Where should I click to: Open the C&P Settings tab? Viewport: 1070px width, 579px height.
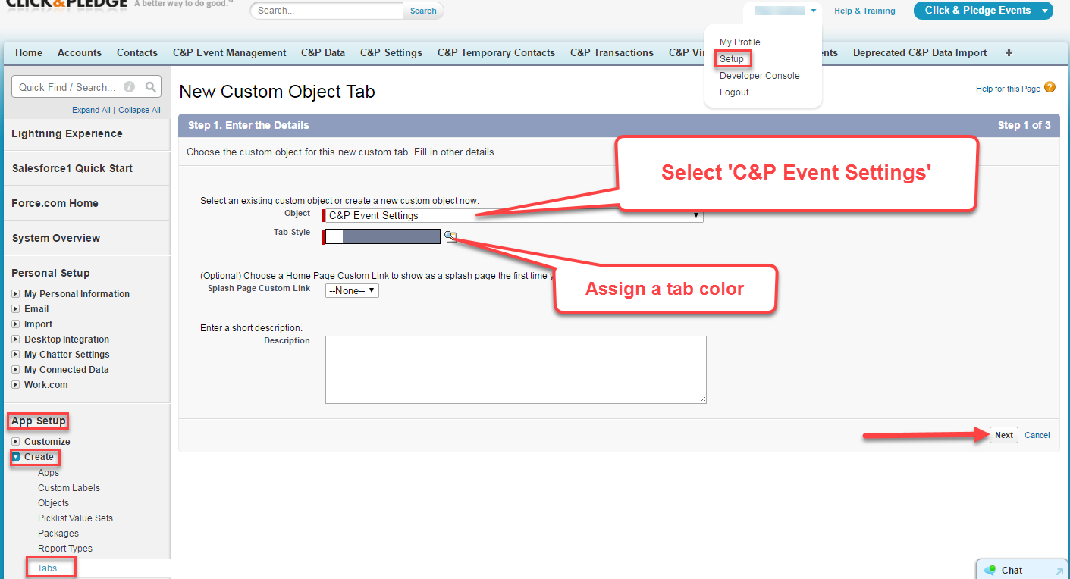point(391,52)
